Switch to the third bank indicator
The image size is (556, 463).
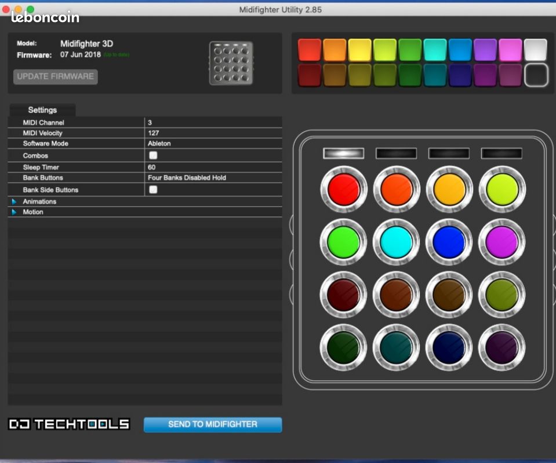coord(449,153)
